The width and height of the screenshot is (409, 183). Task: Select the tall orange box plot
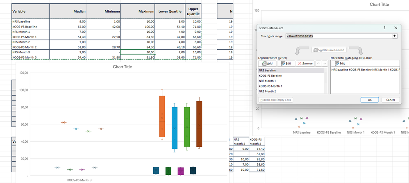[162, 117]
